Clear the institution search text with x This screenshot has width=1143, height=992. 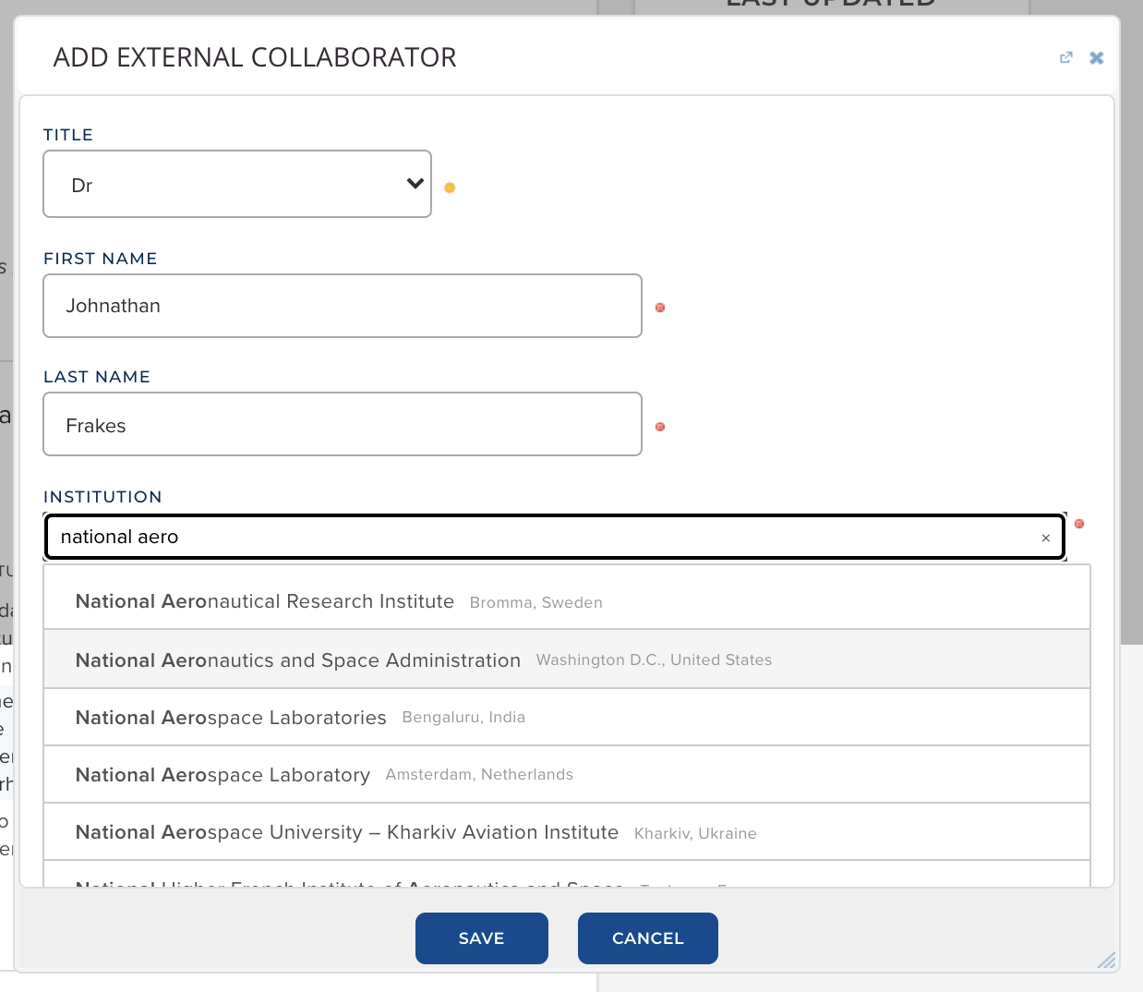(1046, 538)
